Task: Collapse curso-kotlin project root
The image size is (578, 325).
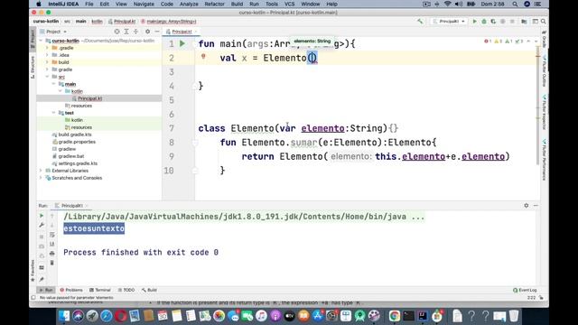Action: tap(41, 41)
